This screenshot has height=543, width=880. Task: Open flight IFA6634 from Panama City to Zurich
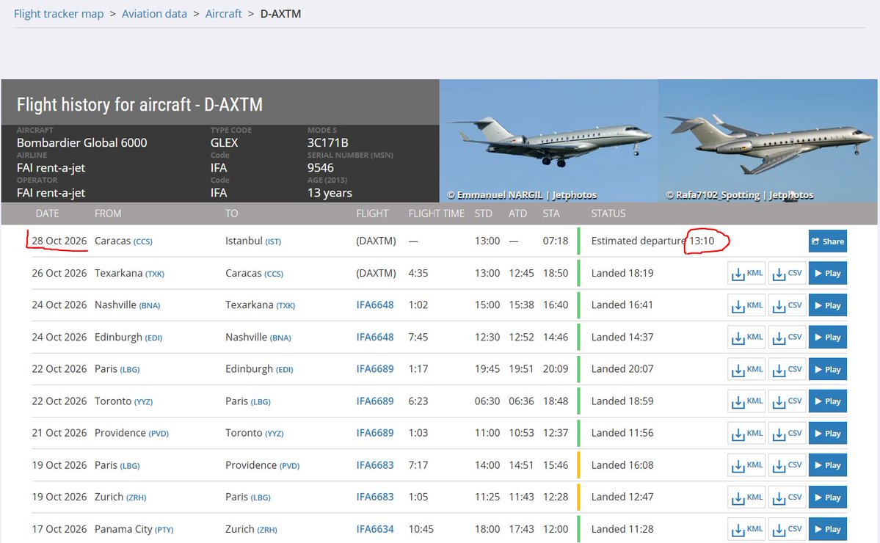point(375,529)
